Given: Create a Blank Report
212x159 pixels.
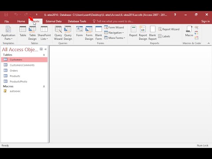Looking at the screenshot, I should pos(152,33).
